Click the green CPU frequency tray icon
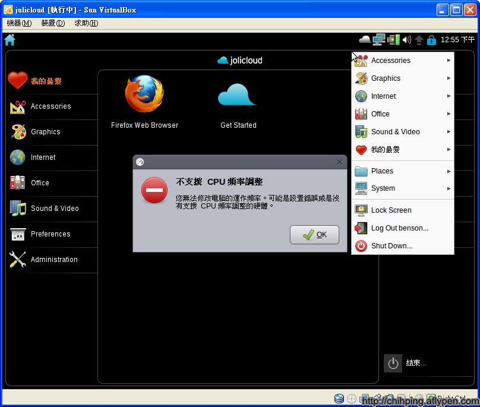 pyautogui.click(x=394, y=39)
